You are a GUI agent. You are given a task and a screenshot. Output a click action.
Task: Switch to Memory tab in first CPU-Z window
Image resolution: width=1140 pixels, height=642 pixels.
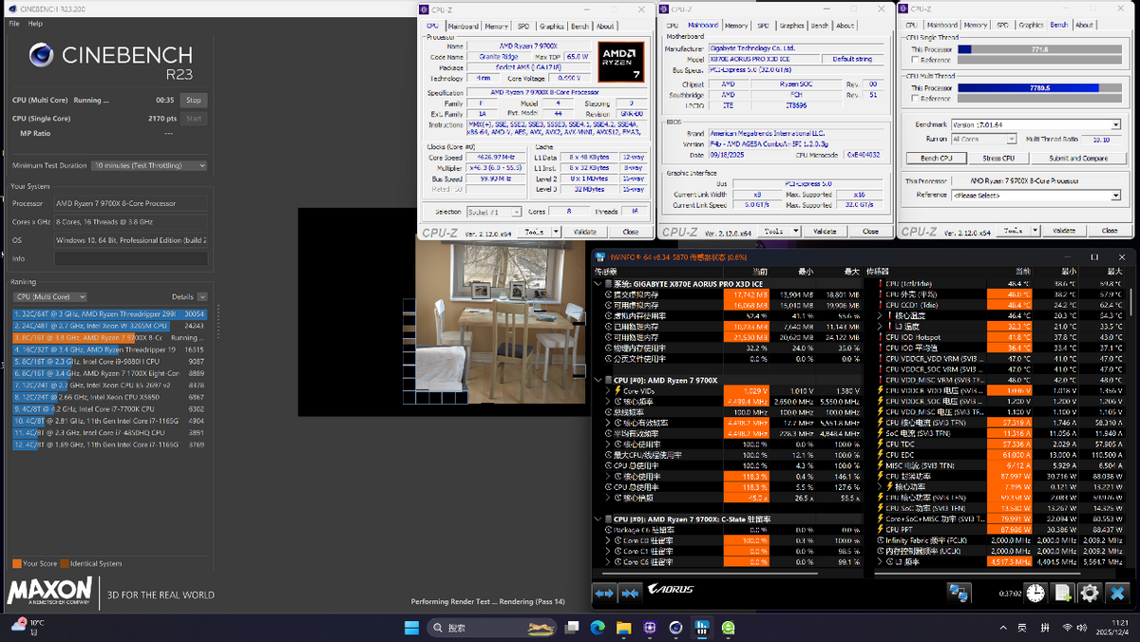[496, 26]
